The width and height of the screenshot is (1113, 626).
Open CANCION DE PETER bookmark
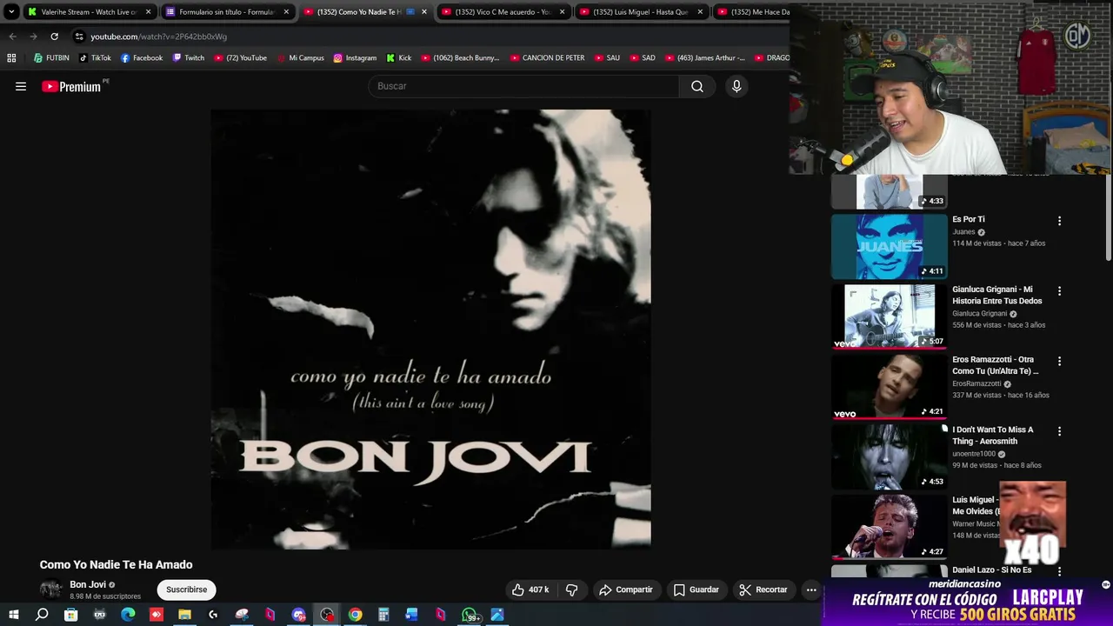point(548,58)
